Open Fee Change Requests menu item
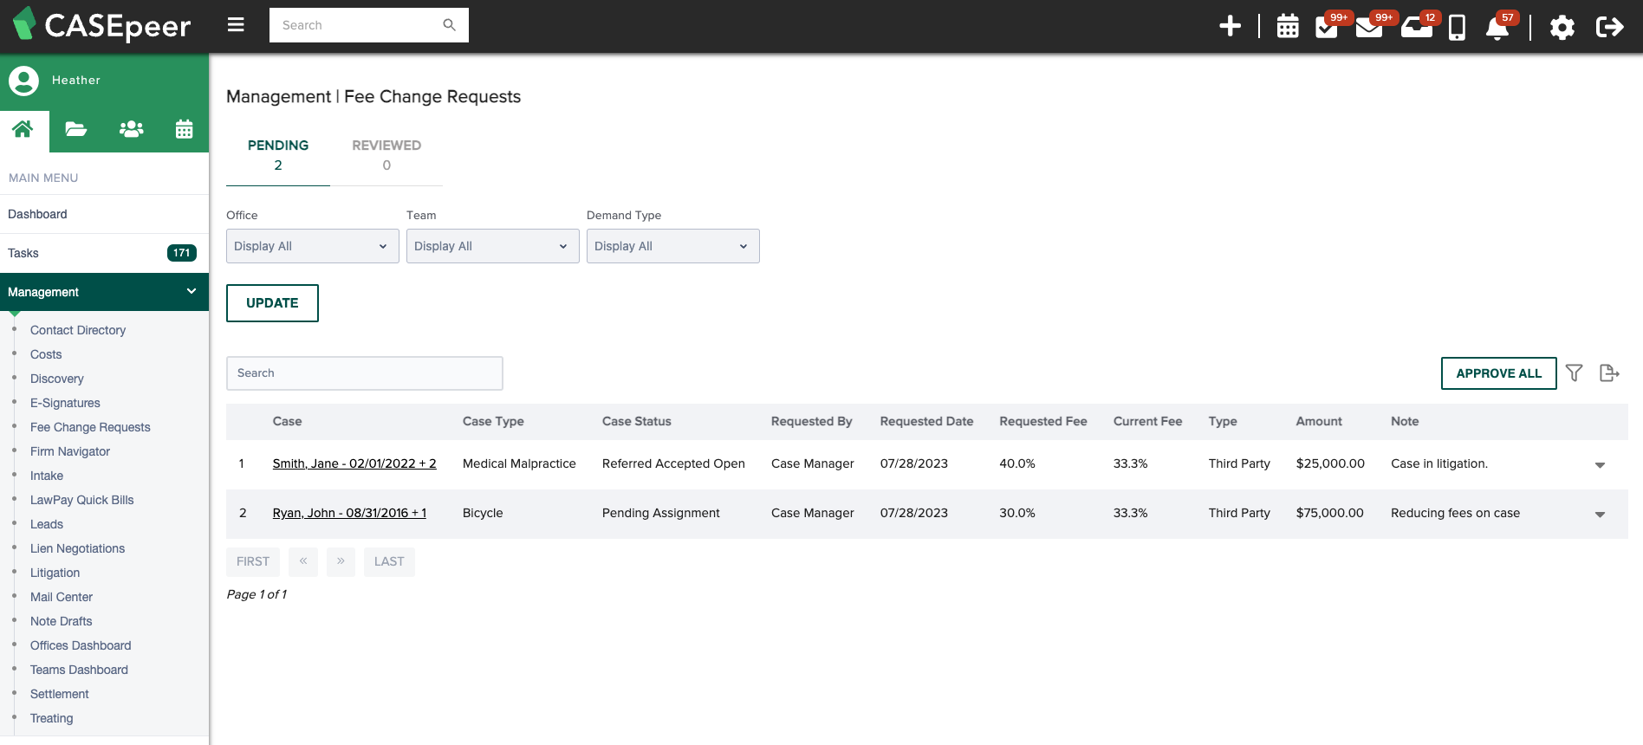This screenshot has width=1643, height=745. click(x=90, y=427)
